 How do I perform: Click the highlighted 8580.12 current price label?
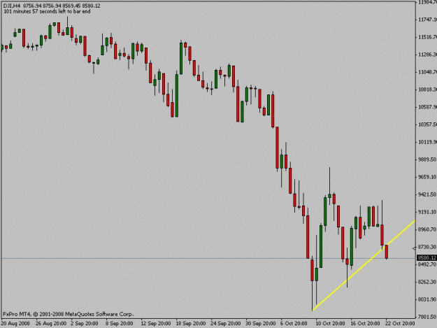pyautogui.click(x=427, y=258)
